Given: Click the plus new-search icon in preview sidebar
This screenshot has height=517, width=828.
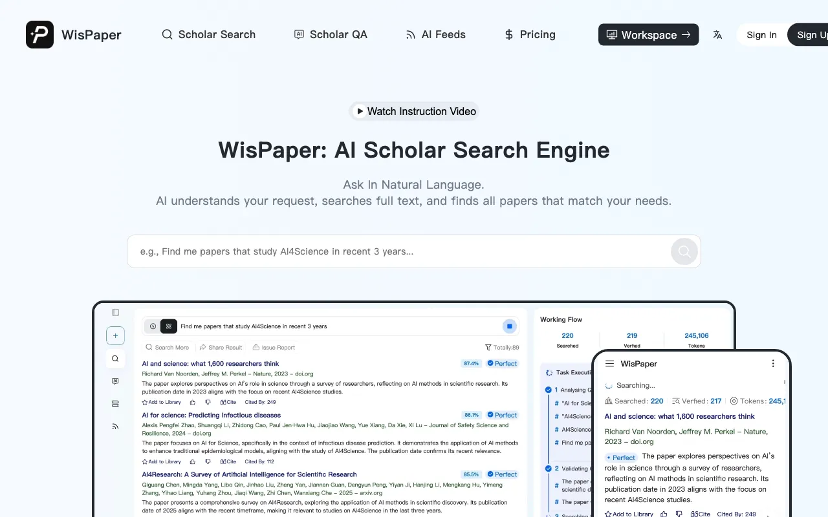Looking at the screenshot, I should [115, 336].
